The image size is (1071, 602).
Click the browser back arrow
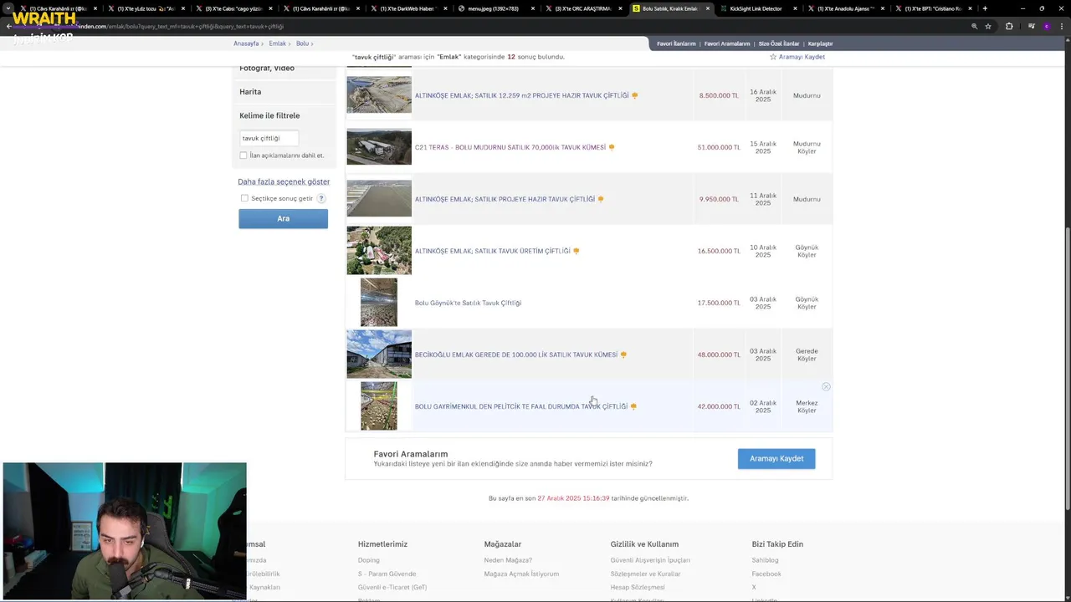point(8,26)
